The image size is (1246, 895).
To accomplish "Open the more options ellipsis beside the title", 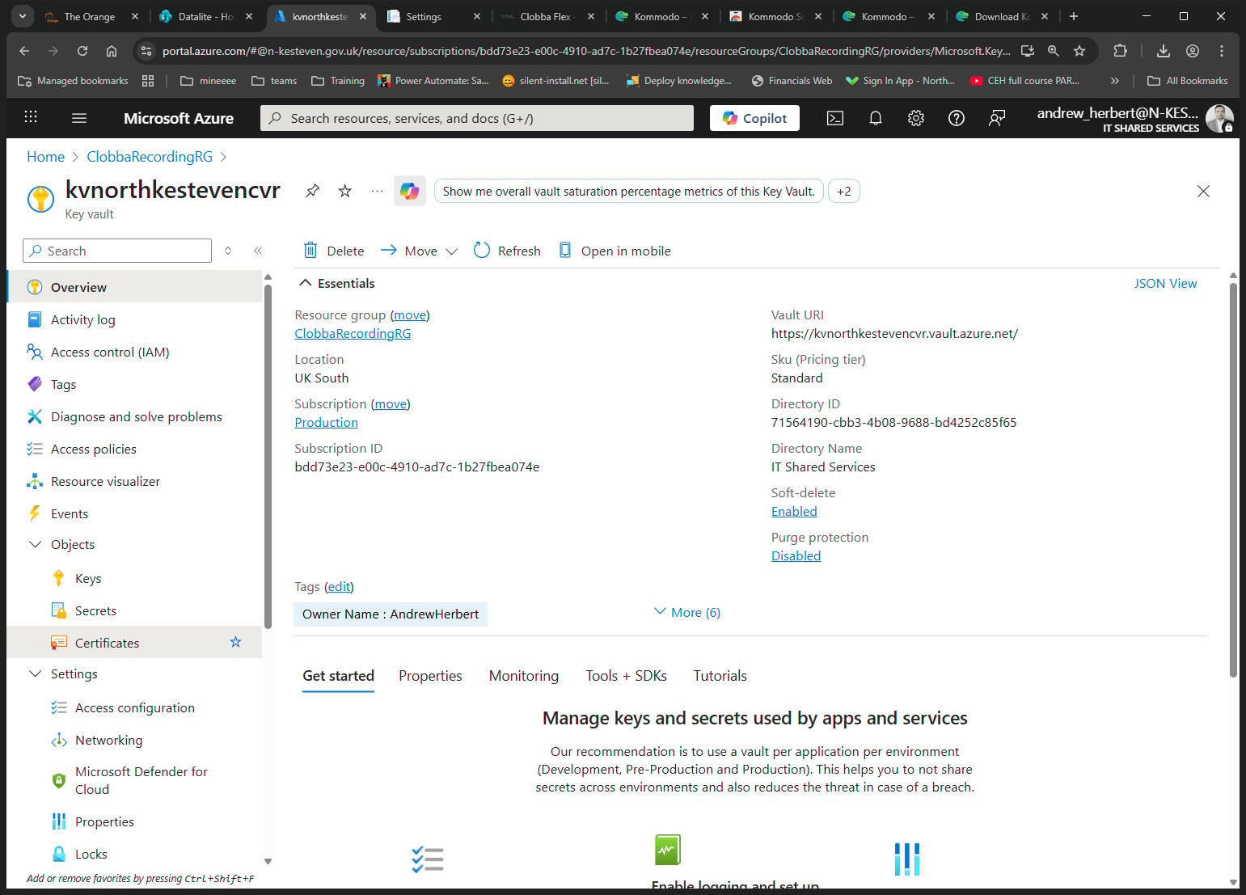I will pyautogui.click(x=377, y=191).
